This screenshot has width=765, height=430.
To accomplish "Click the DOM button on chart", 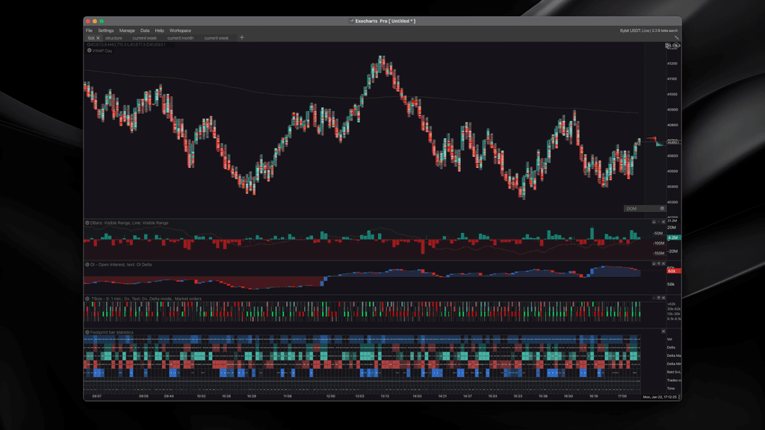I will click(631, 209).
